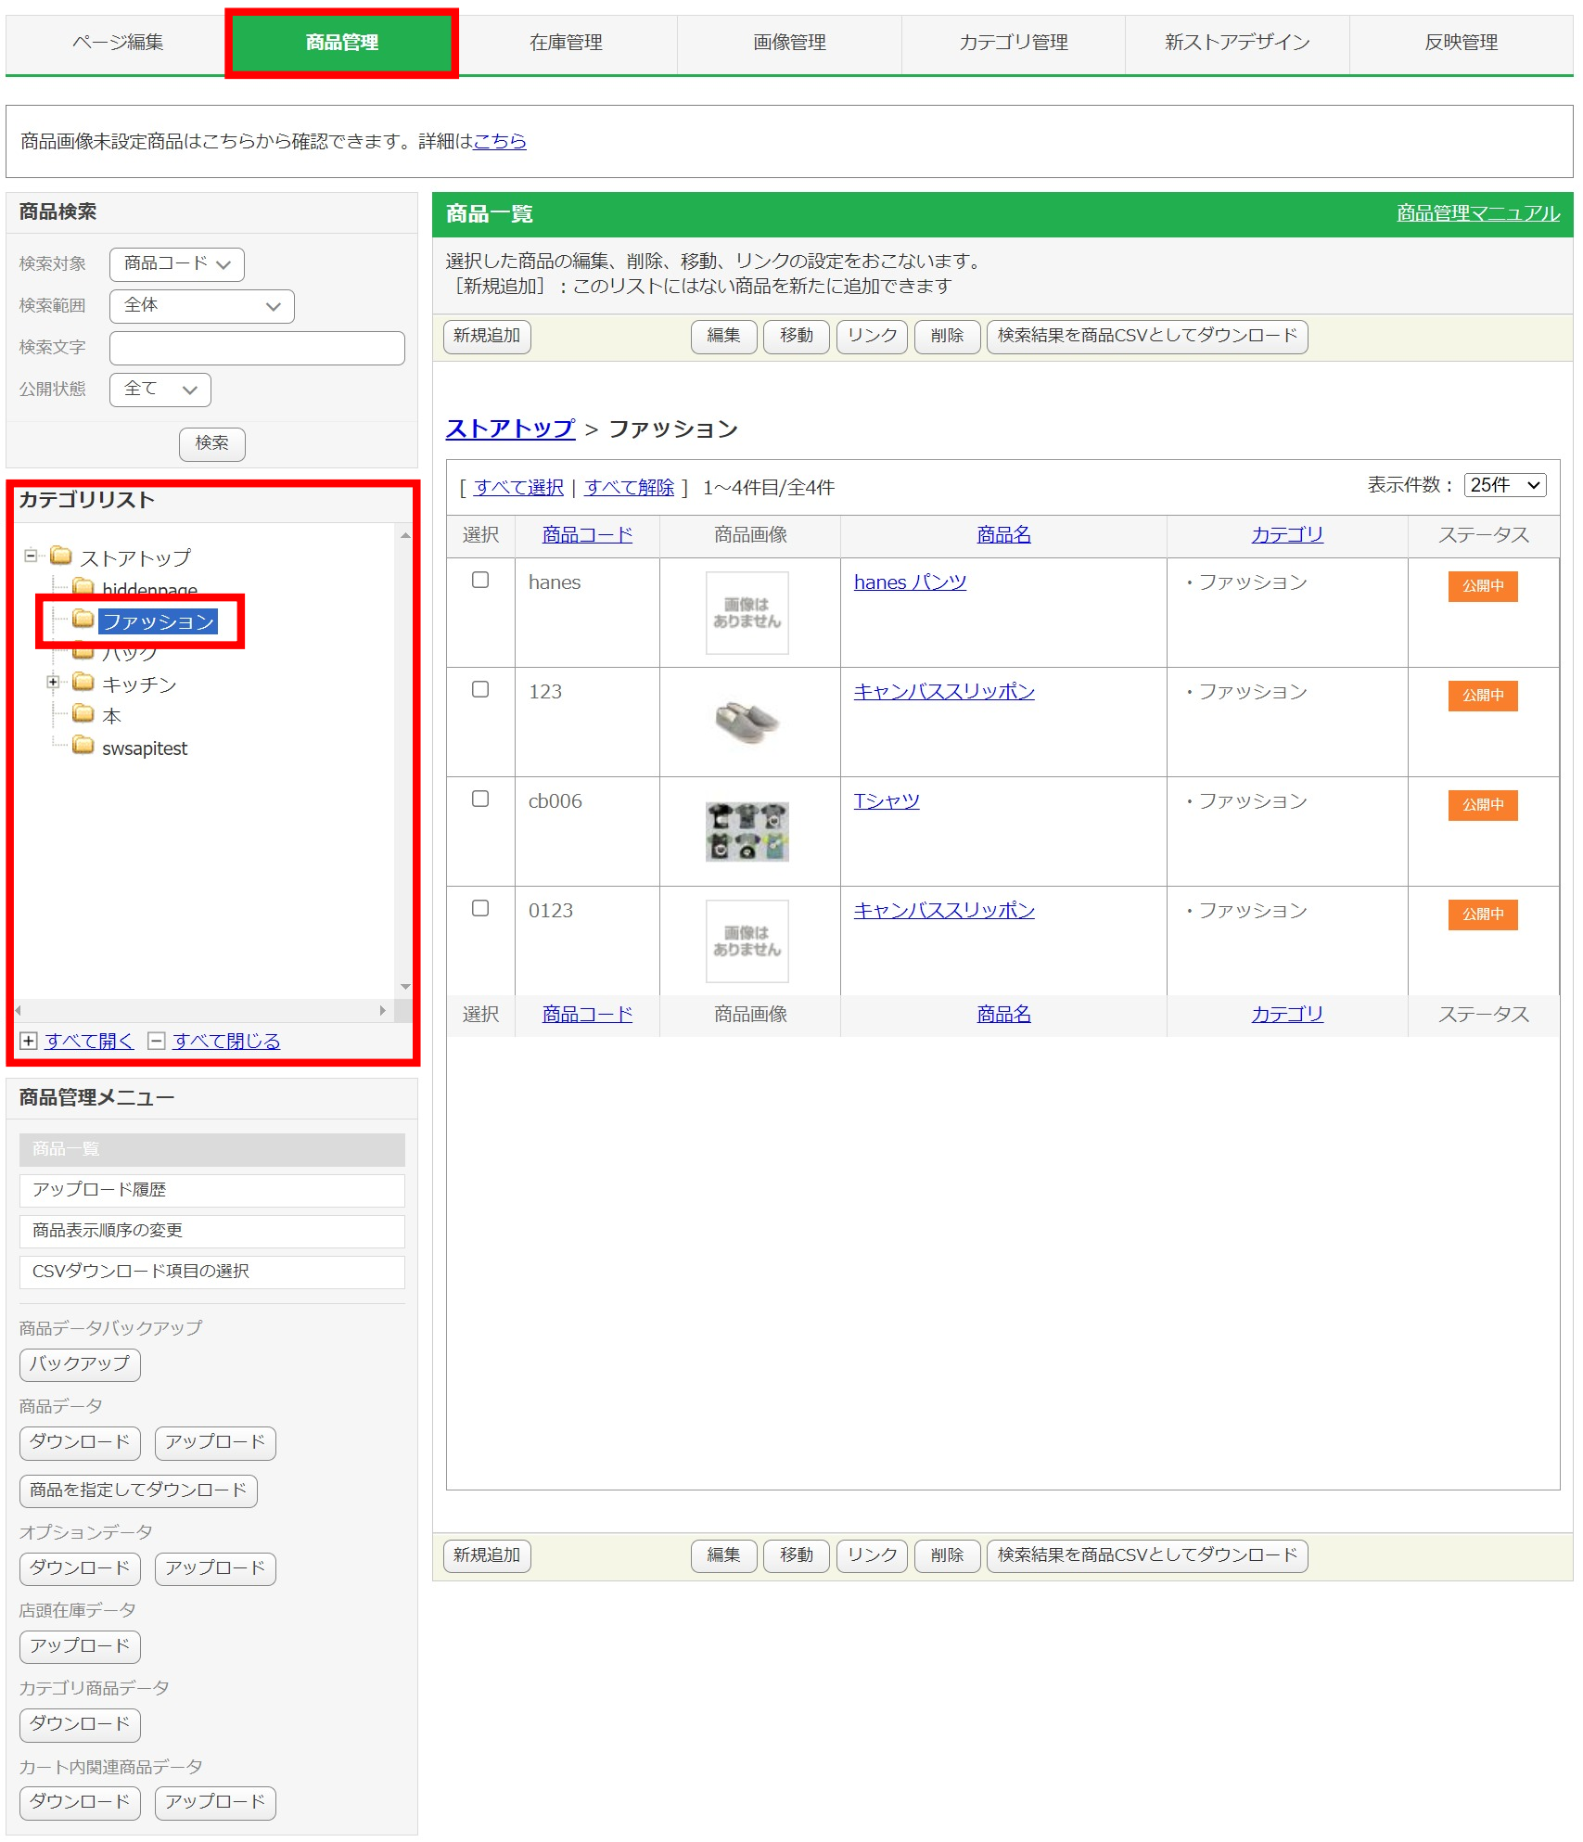Click the すべて閉じる link
Image resolution: width=1583 pixels, height=1842 pixels.
(x=226, y=1041)
